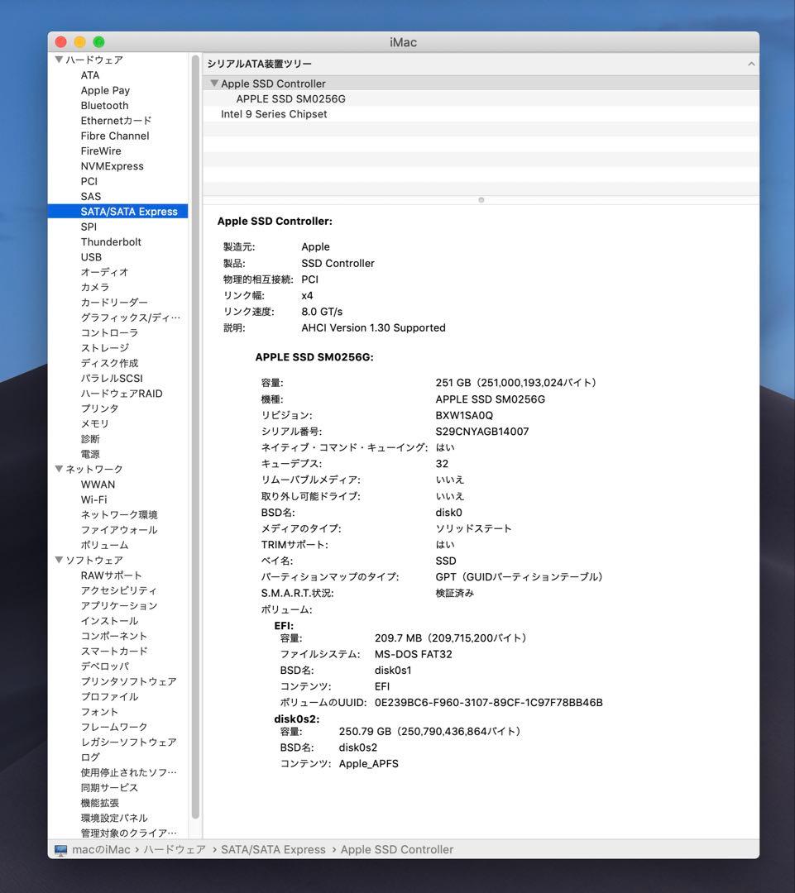Select ATA in the sidebar
The image size is (795, 893).
point(90,75)
